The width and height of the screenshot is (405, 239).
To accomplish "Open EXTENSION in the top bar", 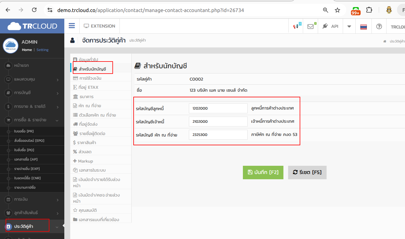I will 100,26.
